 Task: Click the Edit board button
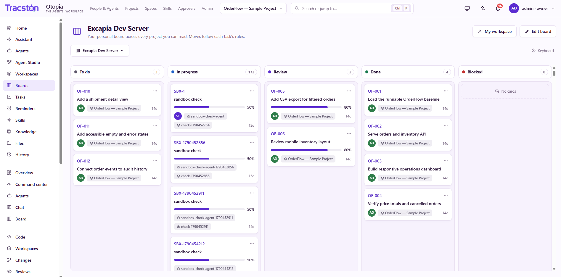pos(538,31)
